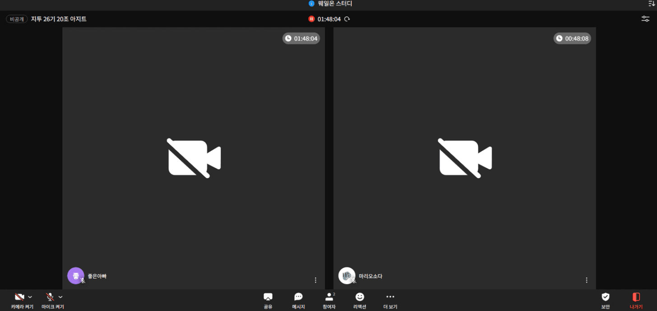Reset the timer with the refresh icon
The image size is (657, 311).
[347, 19]
